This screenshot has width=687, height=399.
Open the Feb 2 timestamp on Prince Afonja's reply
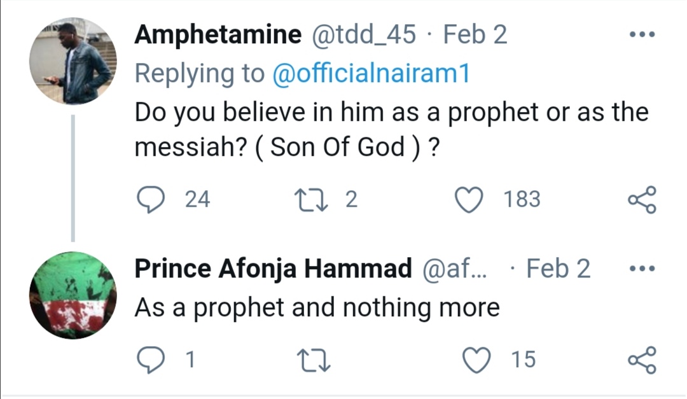[559, 269]
